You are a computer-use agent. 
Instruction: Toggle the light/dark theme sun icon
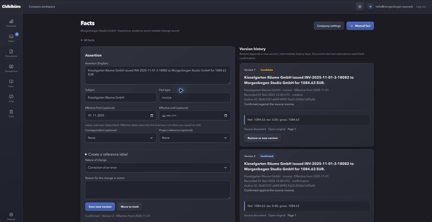click(360, 7)
